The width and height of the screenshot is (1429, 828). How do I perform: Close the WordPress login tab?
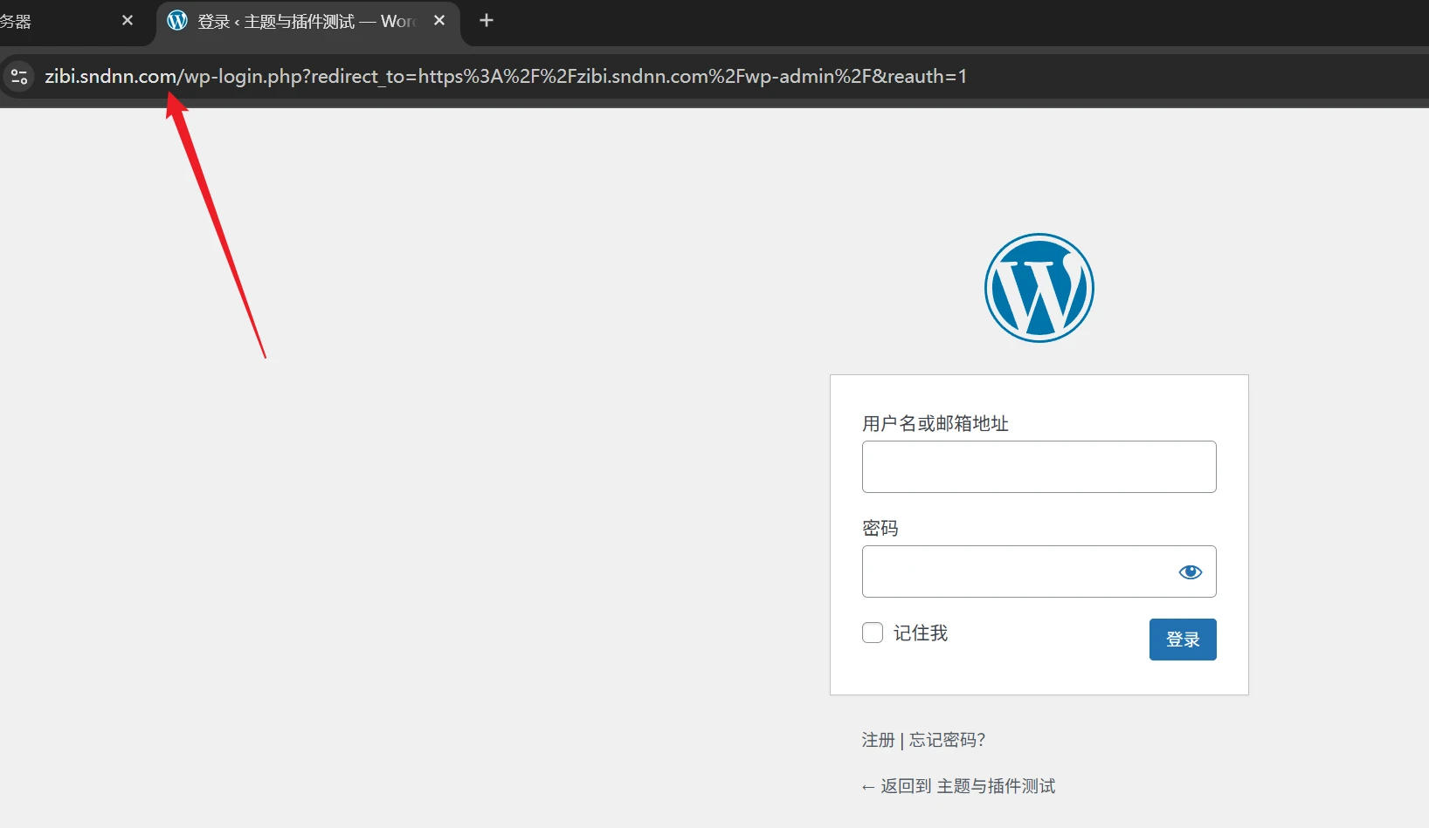point(439,20)
